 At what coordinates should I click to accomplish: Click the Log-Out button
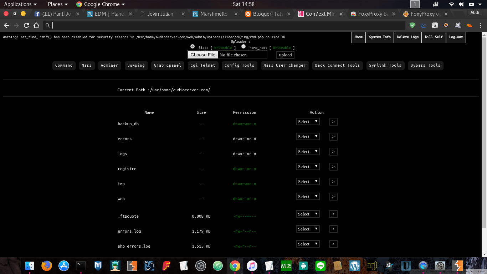456,37
